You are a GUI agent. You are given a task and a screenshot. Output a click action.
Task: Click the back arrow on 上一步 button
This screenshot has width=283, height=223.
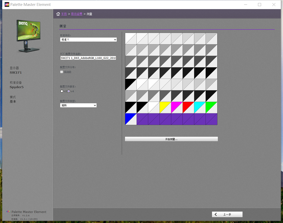(x=216, y=215)
